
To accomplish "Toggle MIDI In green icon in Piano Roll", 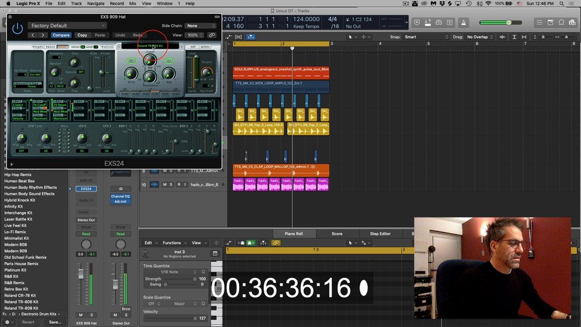I will tap(250, 243).
